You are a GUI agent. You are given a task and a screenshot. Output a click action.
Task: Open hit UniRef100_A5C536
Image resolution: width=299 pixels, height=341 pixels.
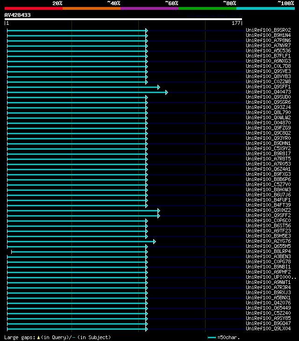coord(268,51)
